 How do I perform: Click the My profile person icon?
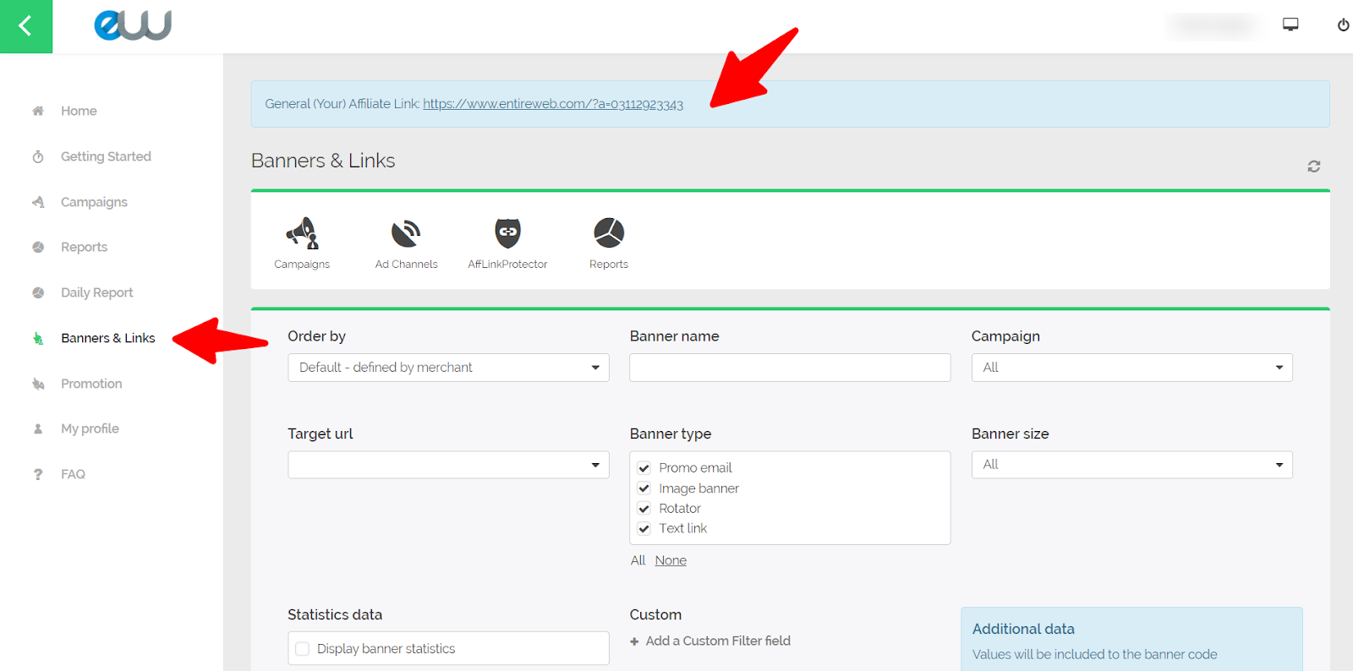38,428
